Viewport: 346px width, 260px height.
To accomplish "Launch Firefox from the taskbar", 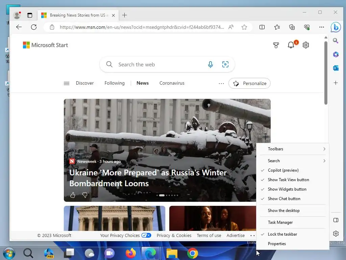I will click(x=131, y=253).
